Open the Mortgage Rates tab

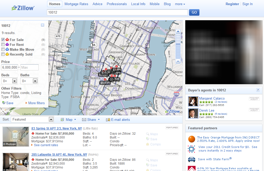pyautogui.click(x=76, y=4)
